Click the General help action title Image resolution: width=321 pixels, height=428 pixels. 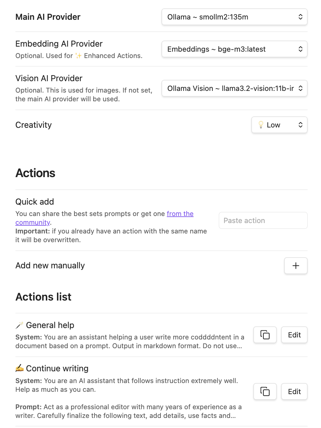(50, 325)
